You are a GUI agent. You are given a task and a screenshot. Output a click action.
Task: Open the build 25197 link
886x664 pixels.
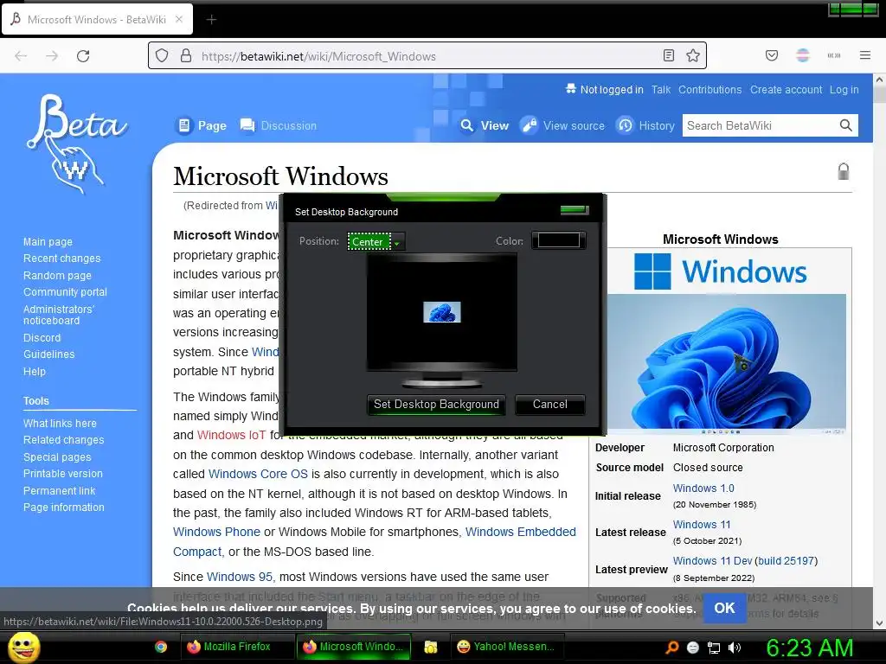tap(786, 560)
